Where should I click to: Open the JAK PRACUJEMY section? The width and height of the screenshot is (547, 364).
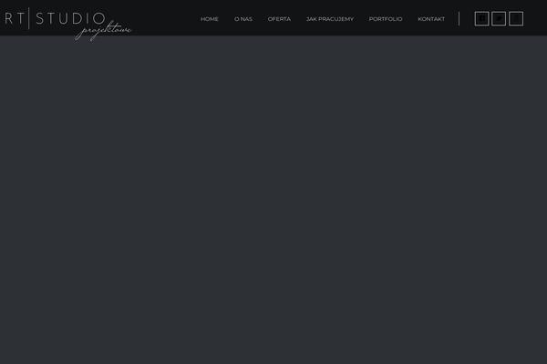pyautogui.click(x=330, y=19)
